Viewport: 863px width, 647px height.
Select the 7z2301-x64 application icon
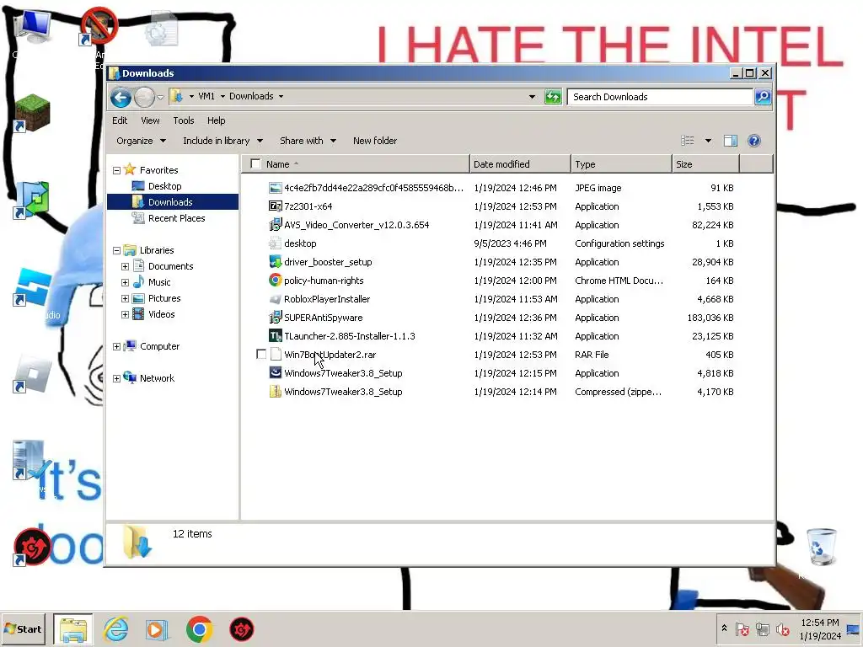click(276, 206)
